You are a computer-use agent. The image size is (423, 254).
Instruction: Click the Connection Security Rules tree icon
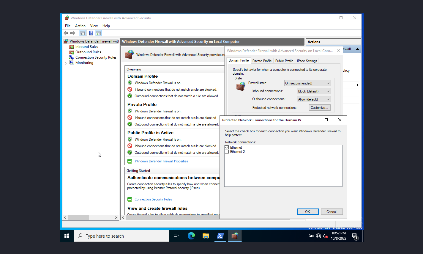(72, 57)
